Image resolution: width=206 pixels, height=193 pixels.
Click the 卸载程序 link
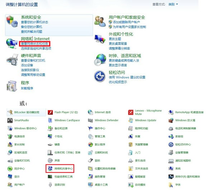coord(27,88)
